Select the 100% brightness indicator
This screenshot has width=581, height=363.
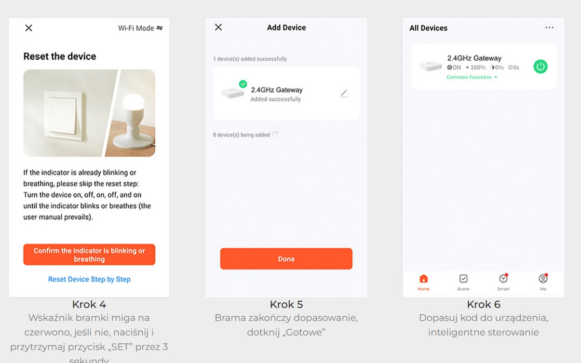tap(476, 68)
